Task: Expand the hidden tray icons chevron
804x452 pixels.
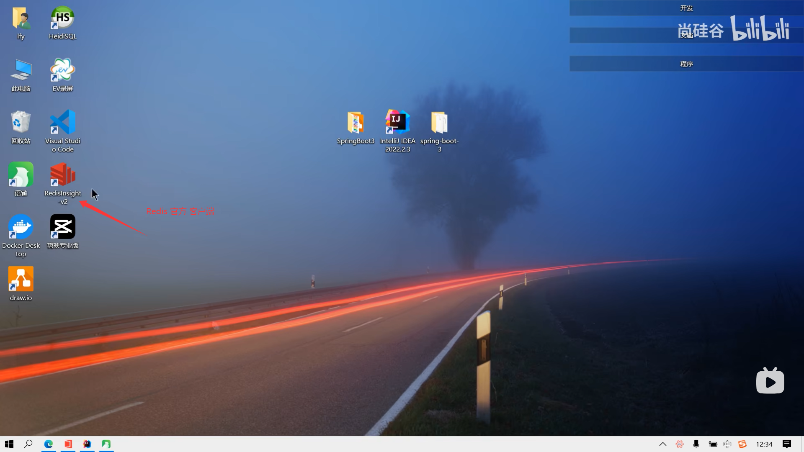Action: (x=662, y=444)
